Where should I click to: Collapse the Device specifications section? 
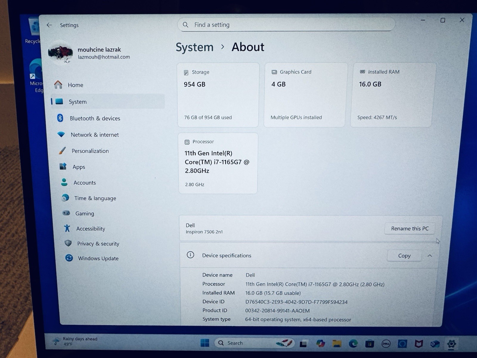click(x=430, y=255)
